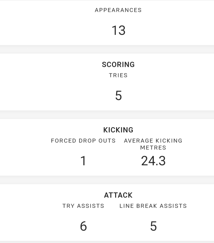This screenshot has width=214, height=243.
Task: Select the 24.3 kicking metres value
Action: [x=153, y=161]
